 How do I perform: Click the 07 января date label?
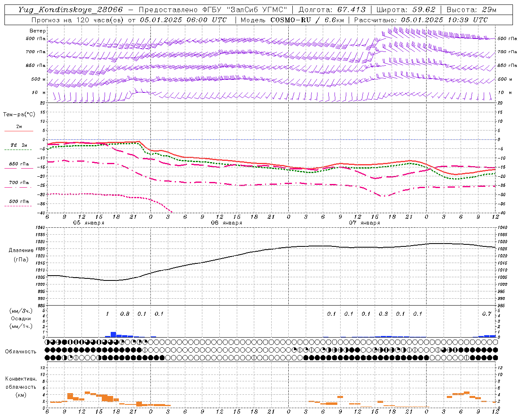coord(364,223)
